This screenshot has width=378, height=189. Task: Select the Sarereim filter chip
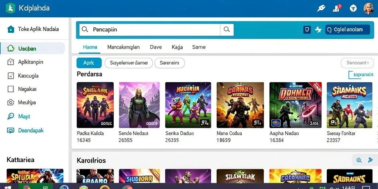169,63
